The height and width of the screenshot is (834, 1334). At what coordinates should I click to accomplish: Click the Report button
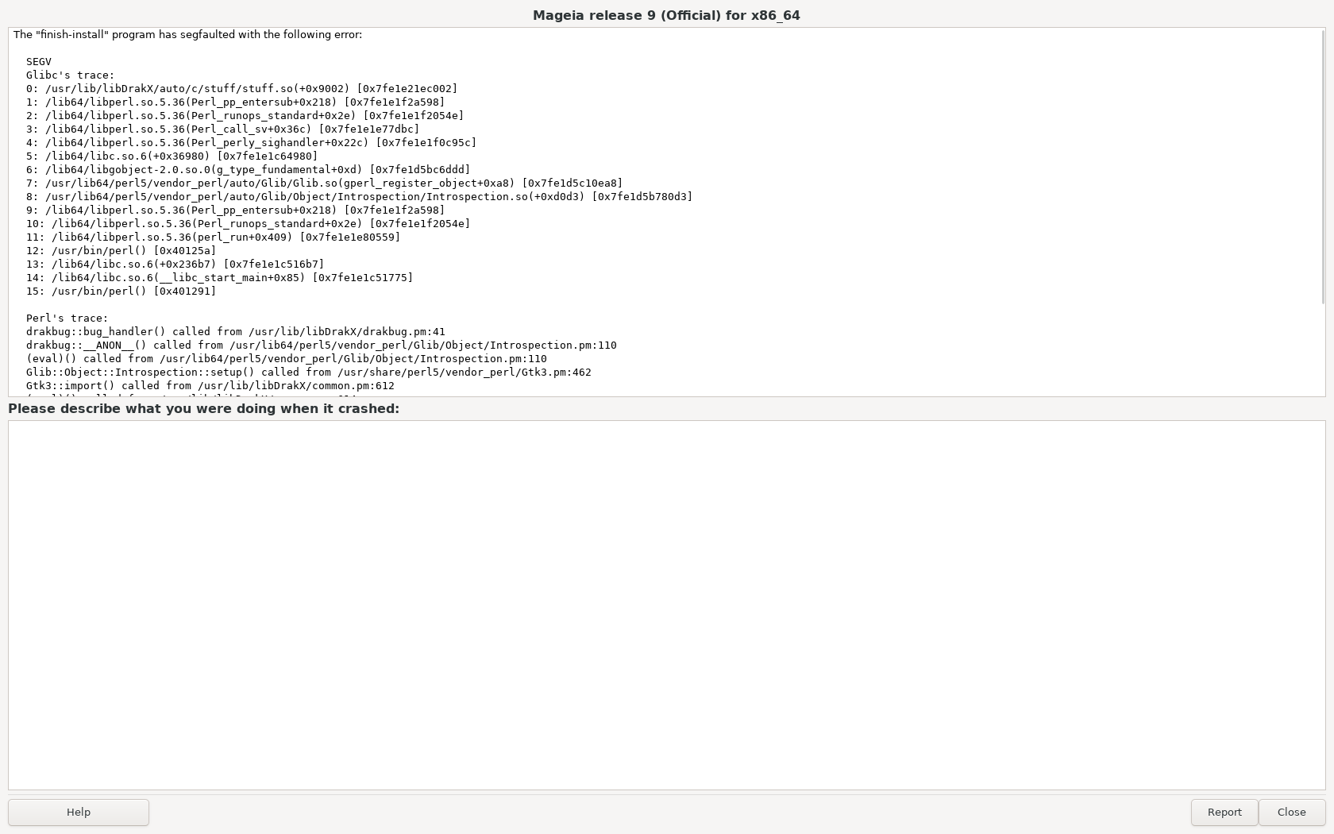click(x=1224, y=812)
